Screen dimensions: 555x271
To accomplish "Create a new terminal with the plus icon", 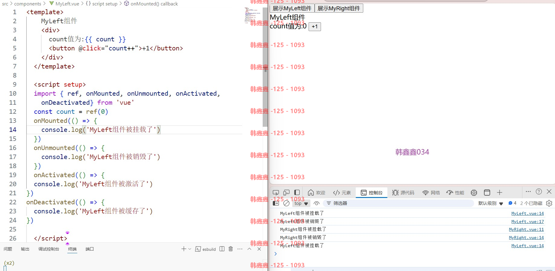I will pos(184,249).
